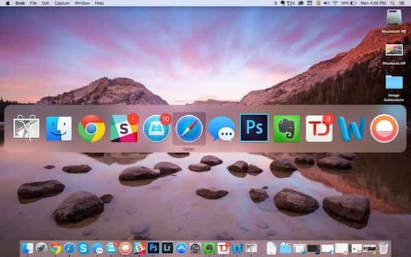Launch Chrome from the Dock
Screen dimensions: 411x257
(x=55, y=248)
